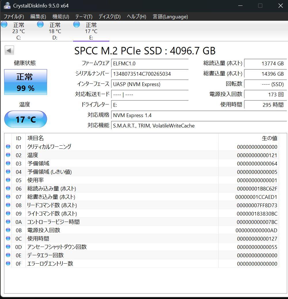The width and height of the screenshot is (288, 299).
Task: Click blue dot beside 電源投入回数 attribute
Action: point(8,230)
